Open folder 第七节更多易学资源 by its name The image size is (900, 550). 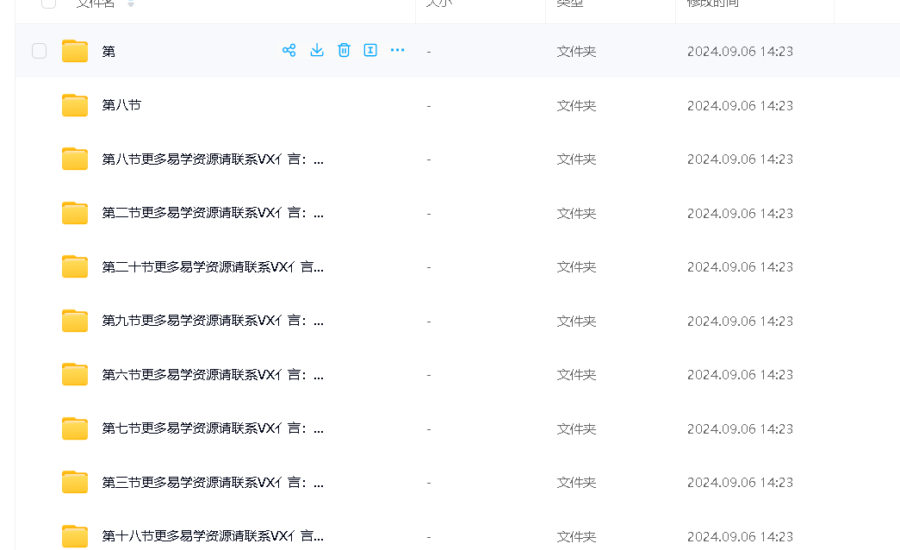[212, 428]
